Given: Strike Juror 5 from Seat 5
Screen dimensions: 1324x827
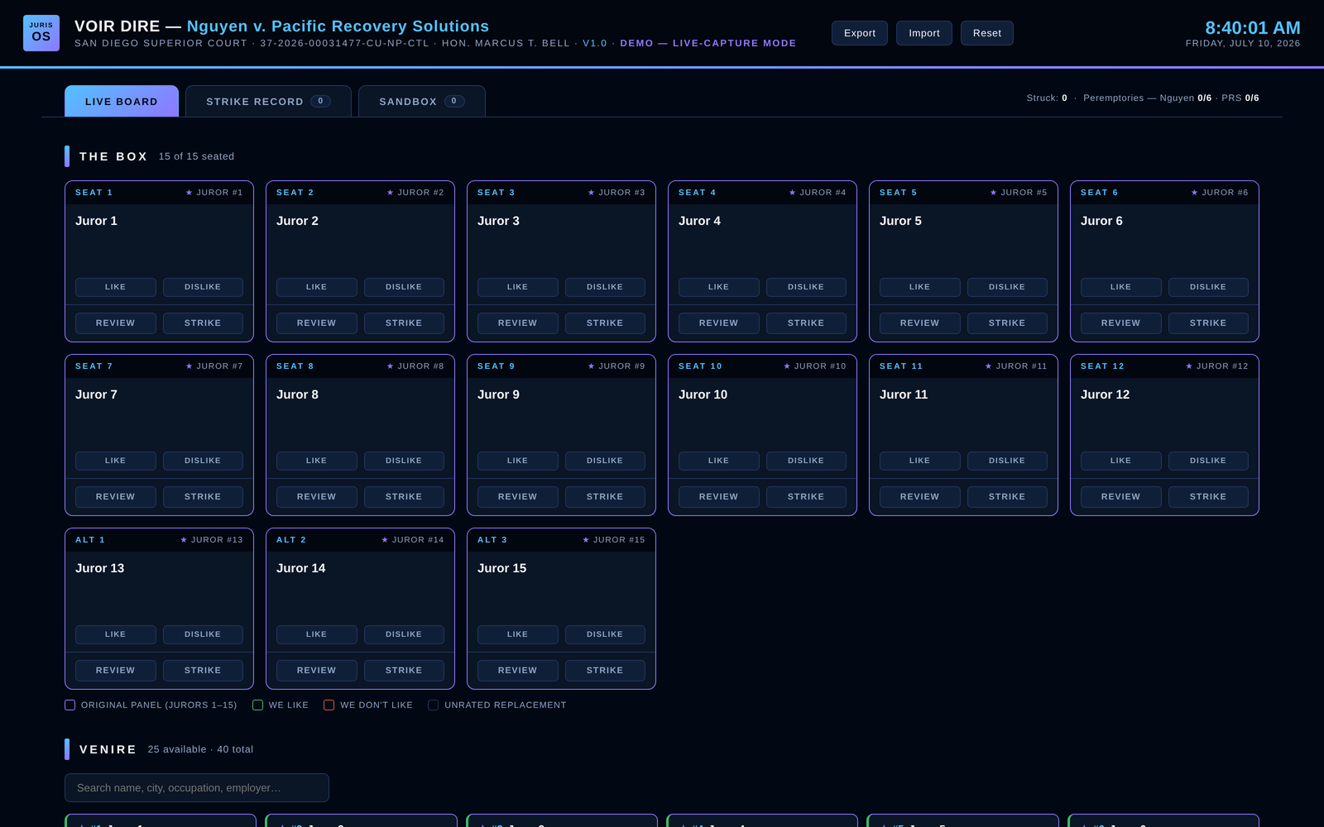Looking at the screenshot, I should (x=1007, y=323).
